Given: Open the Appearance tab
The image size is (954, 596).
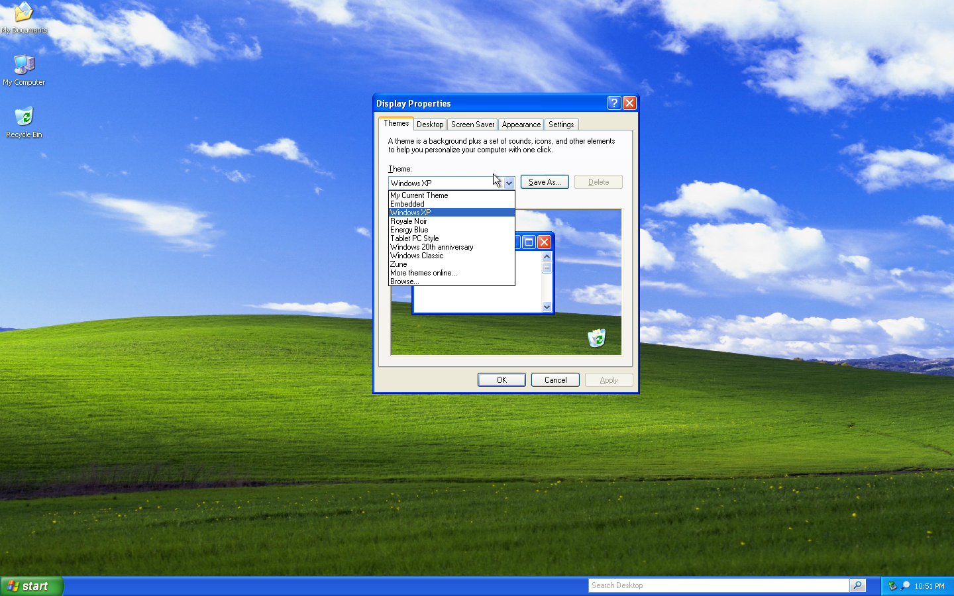Looking at the screenshot, I should click(521, 124).
